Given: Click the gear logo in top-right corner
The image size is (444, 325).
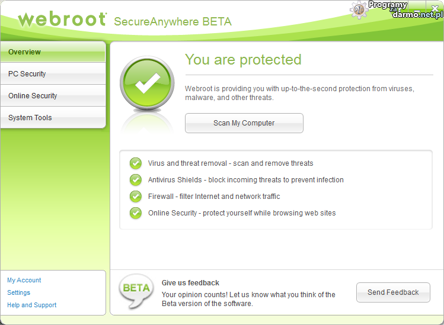Looking at the screenshot, I should pyautogui.click(x=359, y=9).
